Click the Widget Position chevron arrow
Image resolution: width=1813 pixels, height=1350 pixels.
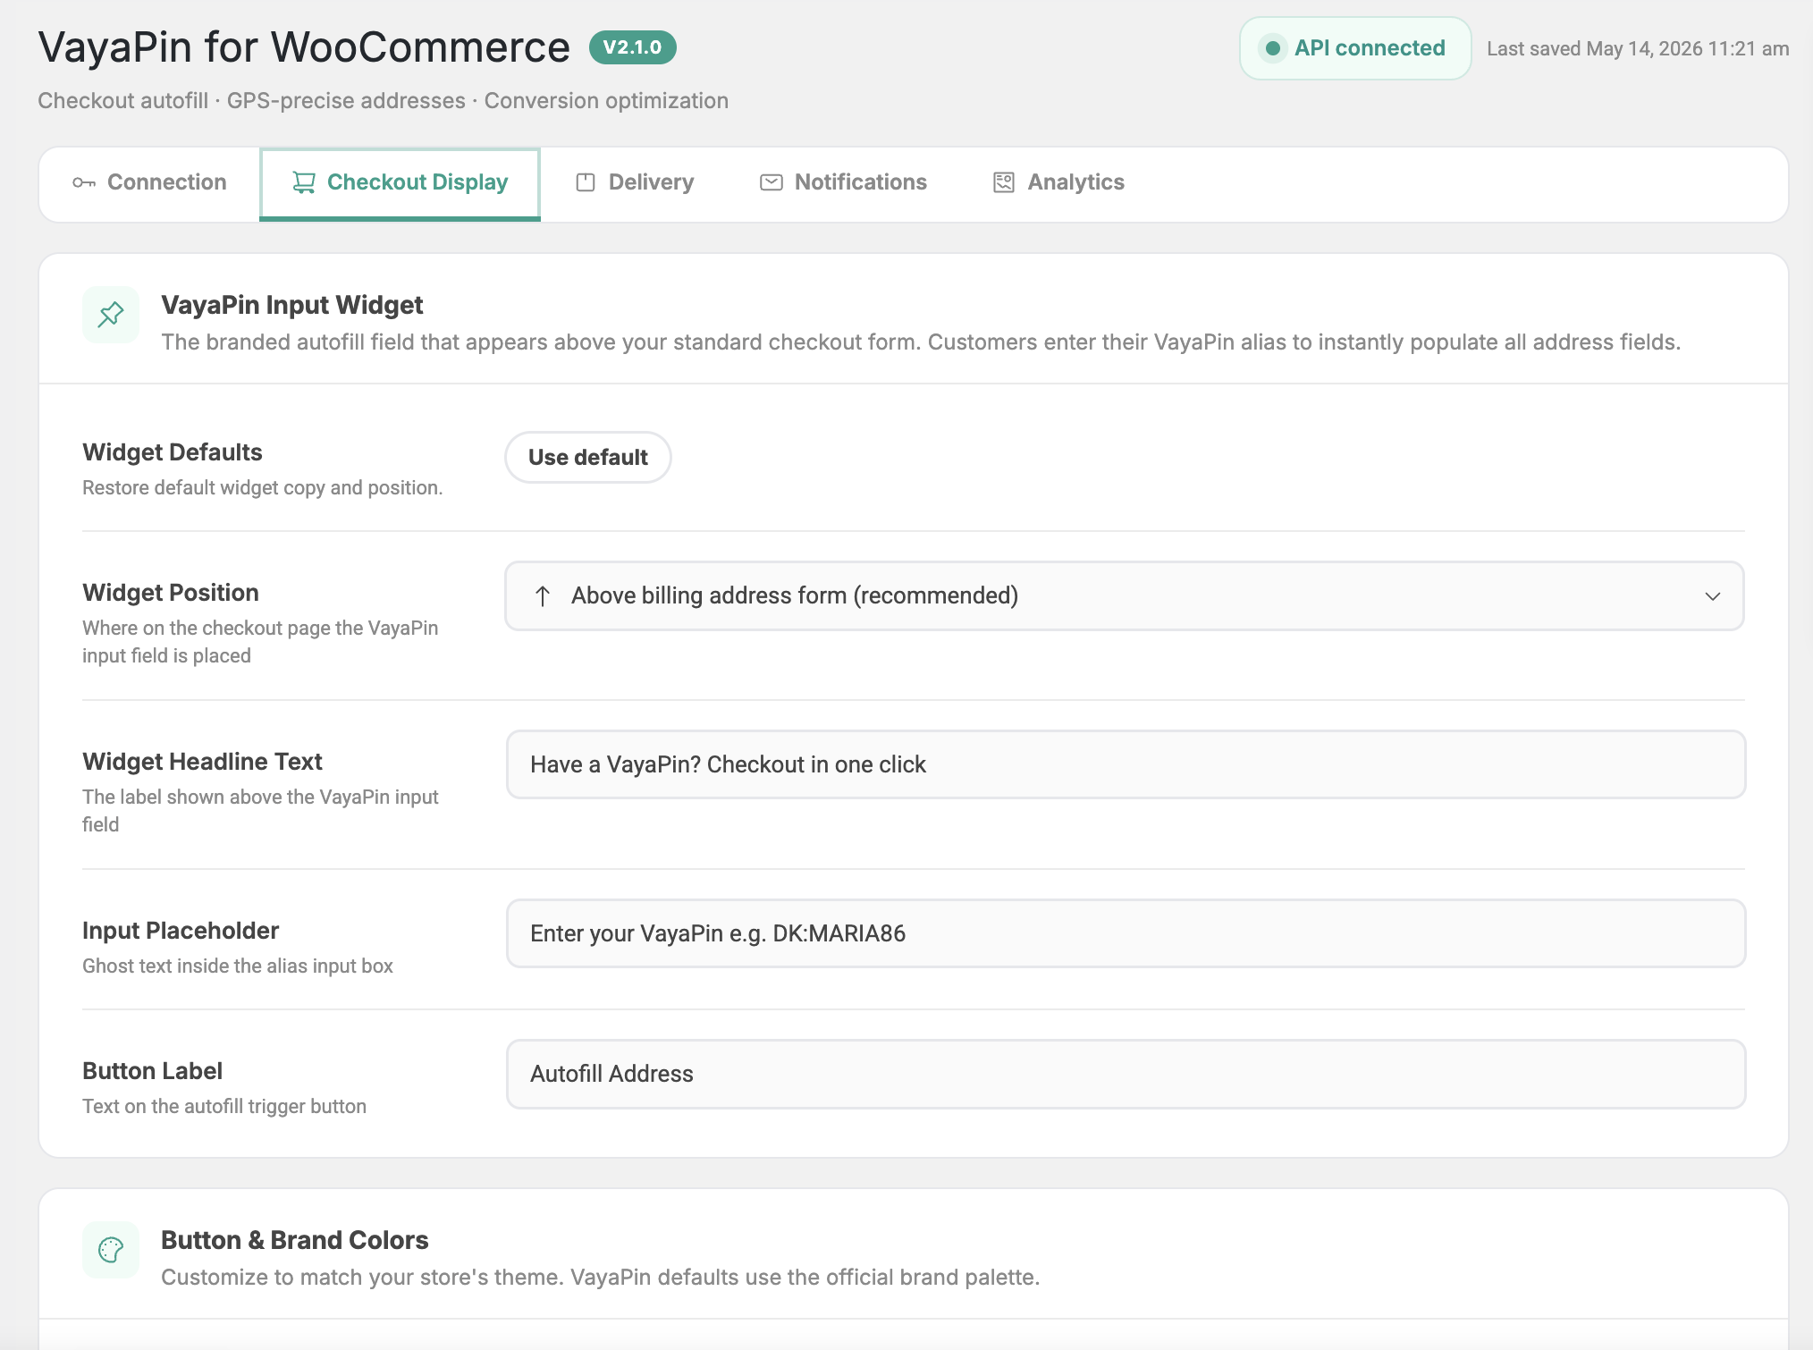1712,596
